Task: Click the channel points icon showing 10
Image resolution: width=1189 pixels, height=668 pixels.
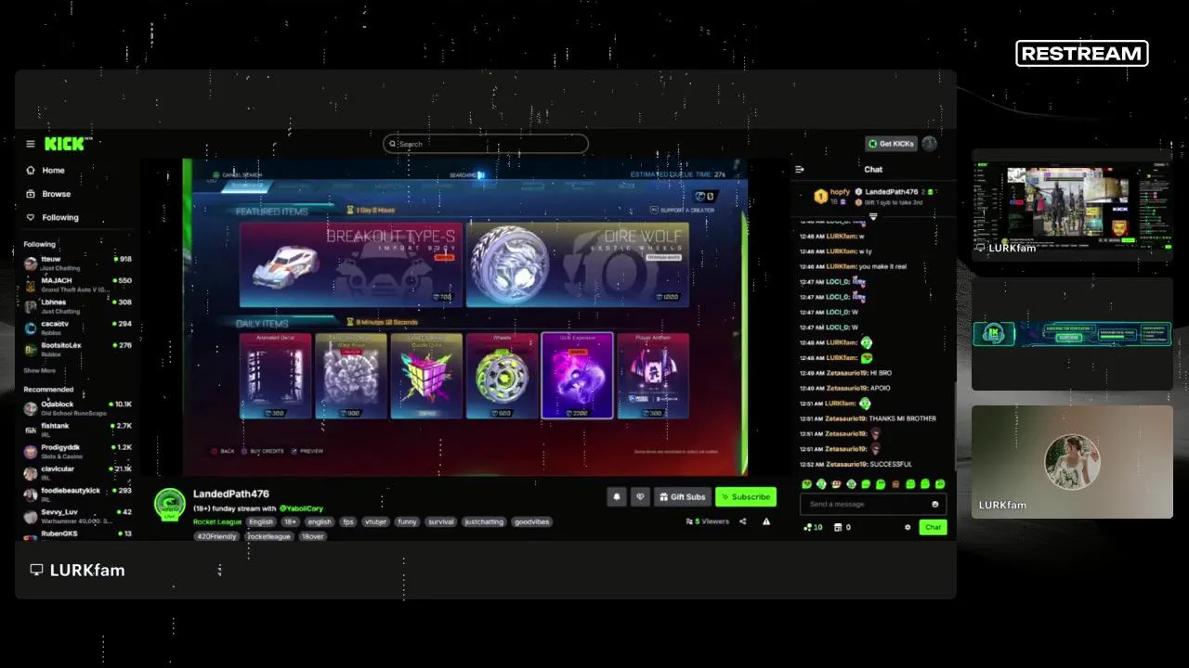Action: (813, 527)
